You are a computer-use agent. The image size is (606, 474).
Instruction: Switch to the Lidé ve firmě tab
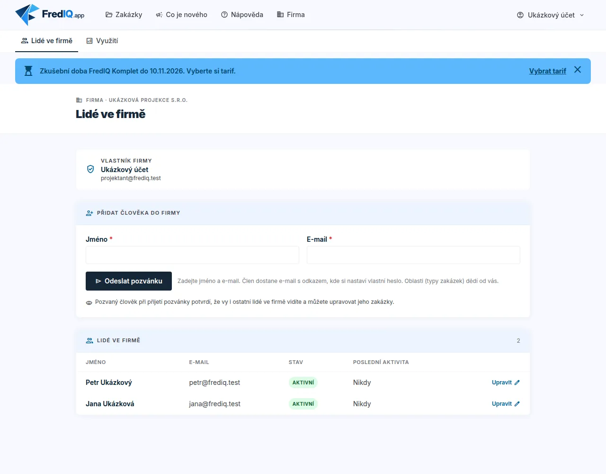(46, 41)
